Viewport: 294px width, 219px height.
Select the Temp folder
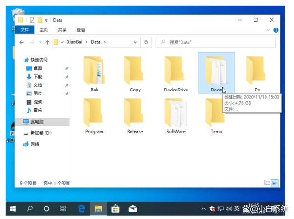pos(216,116)
